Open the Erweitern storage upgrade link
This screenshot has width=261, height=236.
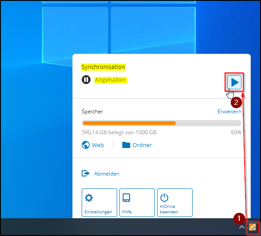click(229, 111)
